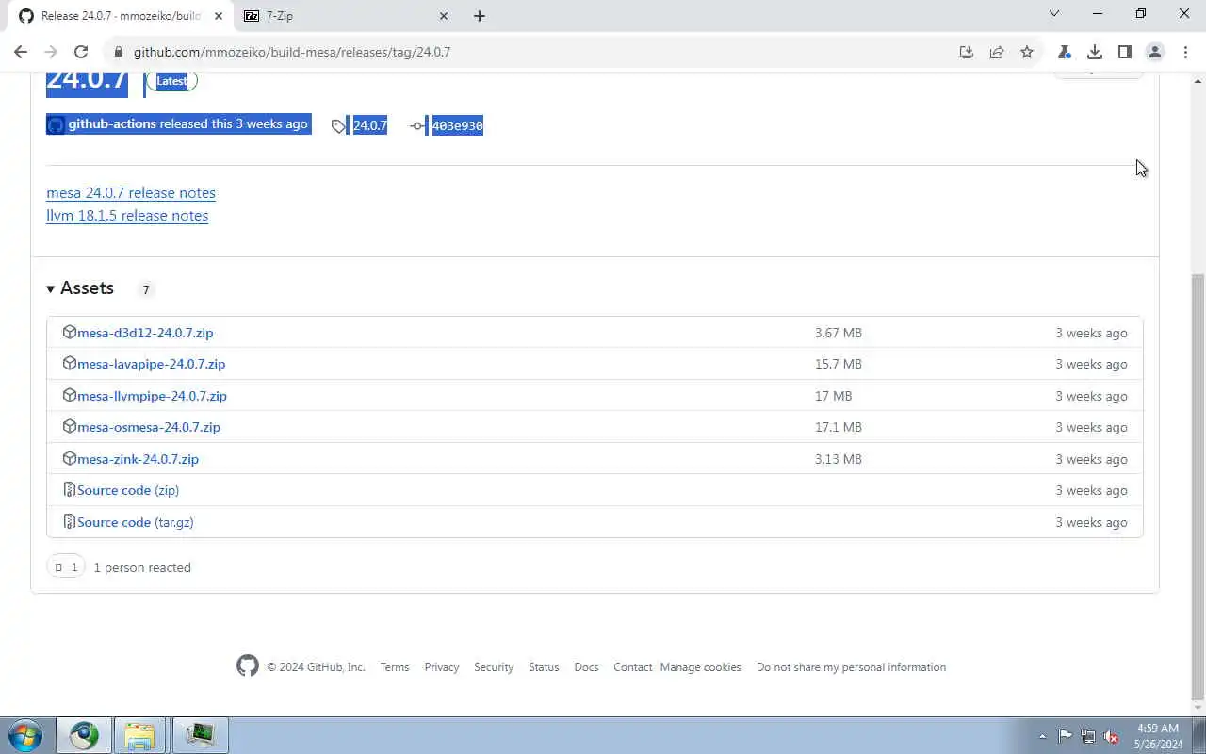Click the Chrome taskbar icon

coord(83,735)
